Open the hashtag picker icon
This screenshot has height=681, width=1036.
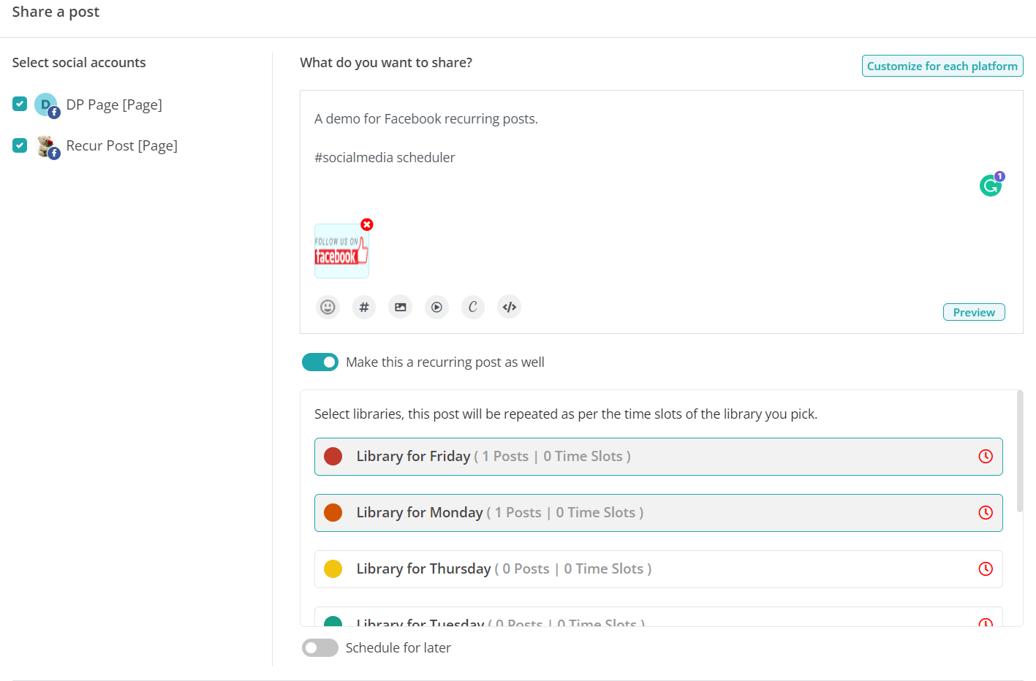coord(364,307)
